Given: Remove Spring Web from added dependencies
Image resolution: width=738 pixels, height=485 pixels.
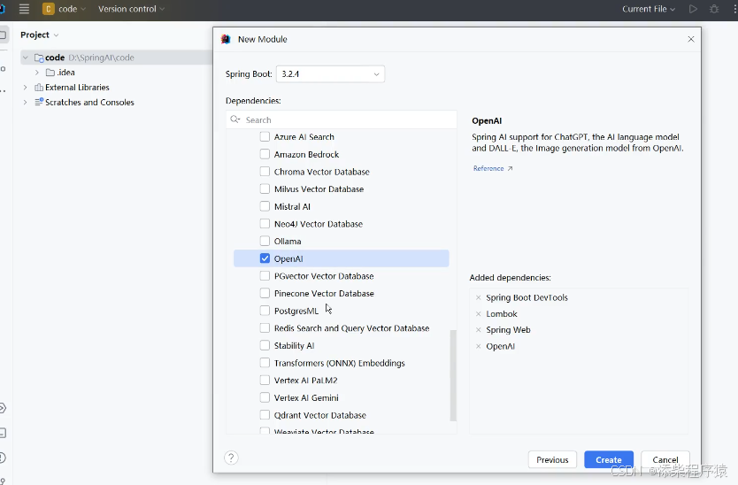Looking at the screenshot, I should 478,329.
